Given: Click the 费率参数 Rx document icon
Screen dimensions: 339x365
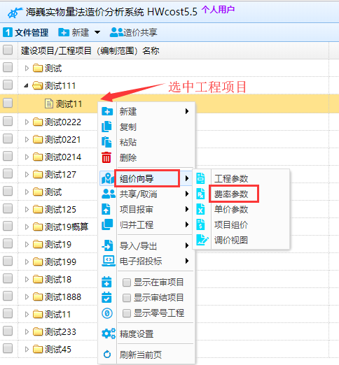Looking at the screenshot, I should (x=200, y=194).
